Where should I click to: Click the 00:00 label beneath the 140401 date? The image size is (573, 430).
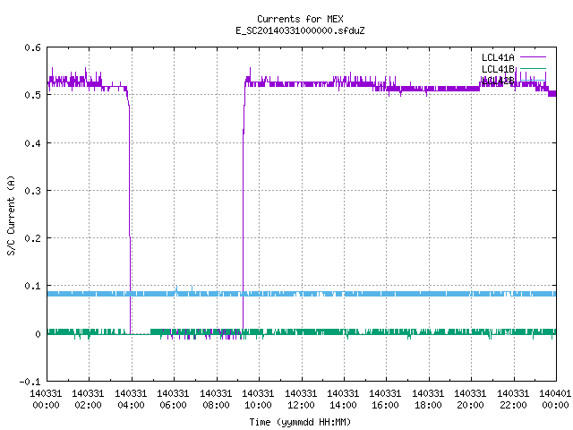tap(555, 405)
